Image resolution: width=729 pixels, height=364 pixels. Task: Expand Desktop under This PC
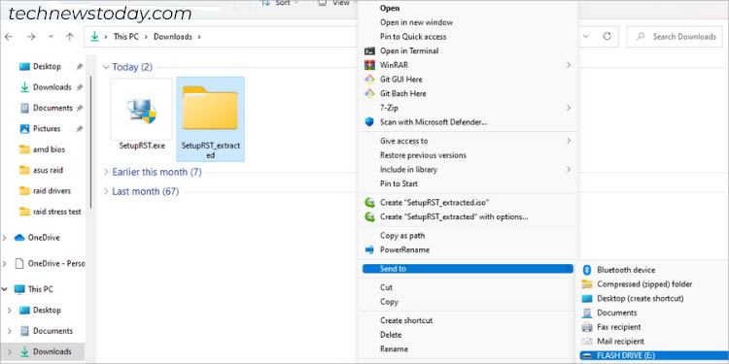(x=10, y=311)
